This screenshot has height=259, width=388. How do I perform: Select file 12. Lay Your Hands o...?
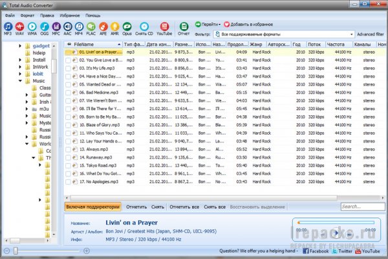[x=100, y=141]
